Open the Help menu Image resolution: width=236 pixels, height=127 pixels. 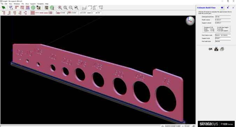(x=47, y=4)
